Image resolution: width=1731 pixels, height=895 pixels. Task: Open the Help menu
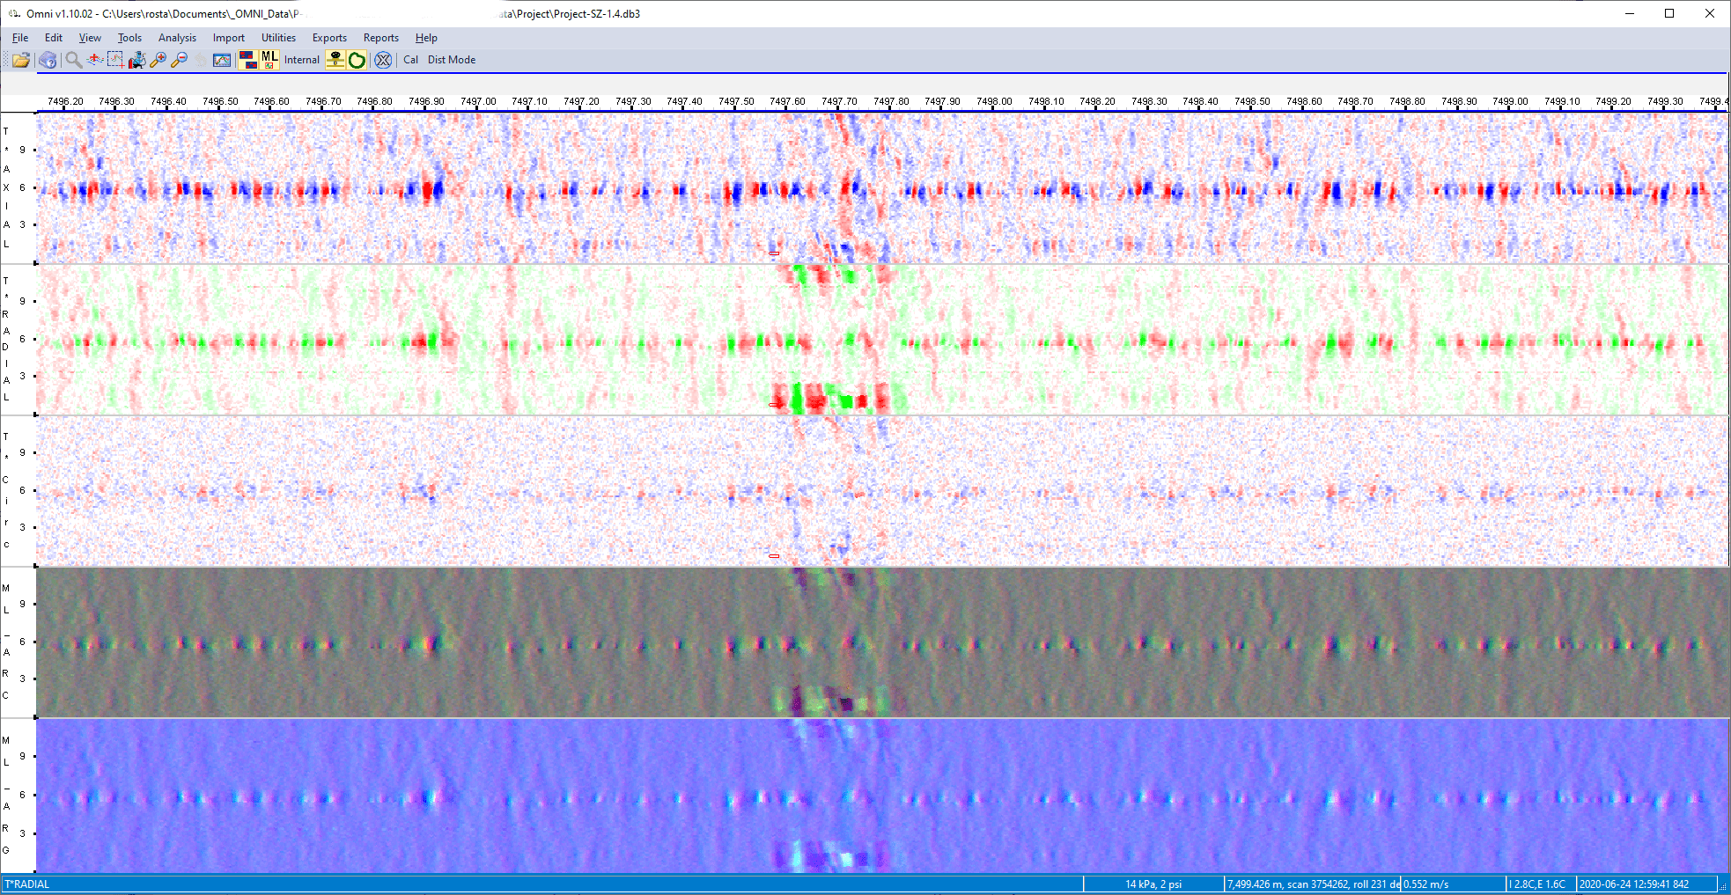[x=426, y=38]
